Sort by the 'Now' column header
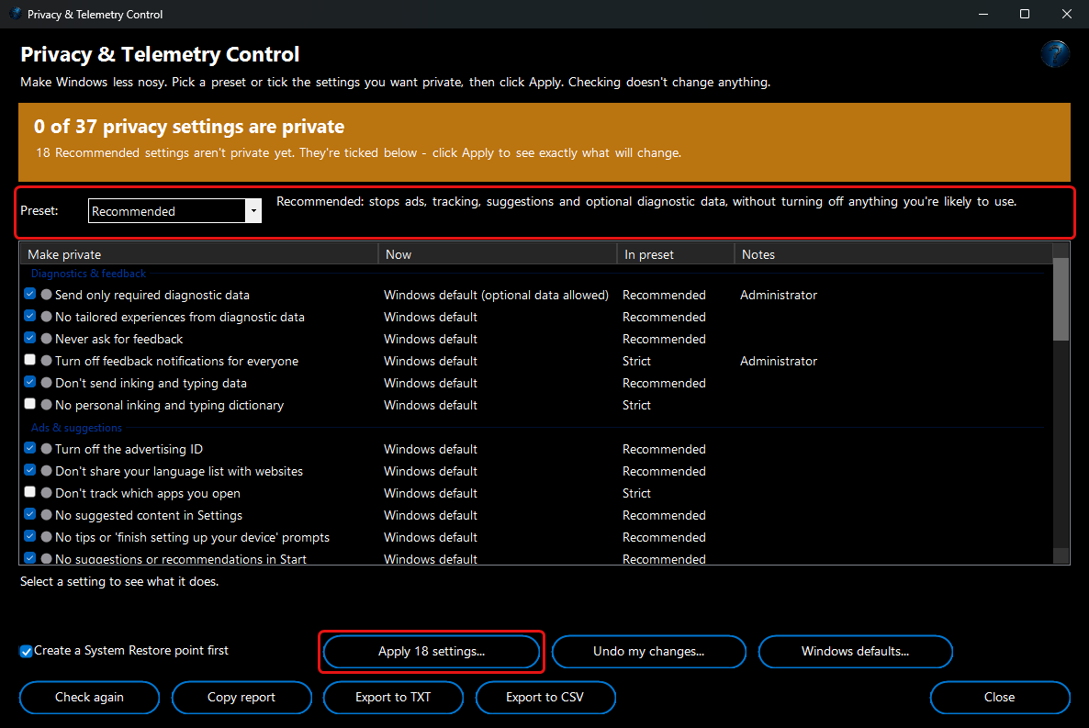 498,254
